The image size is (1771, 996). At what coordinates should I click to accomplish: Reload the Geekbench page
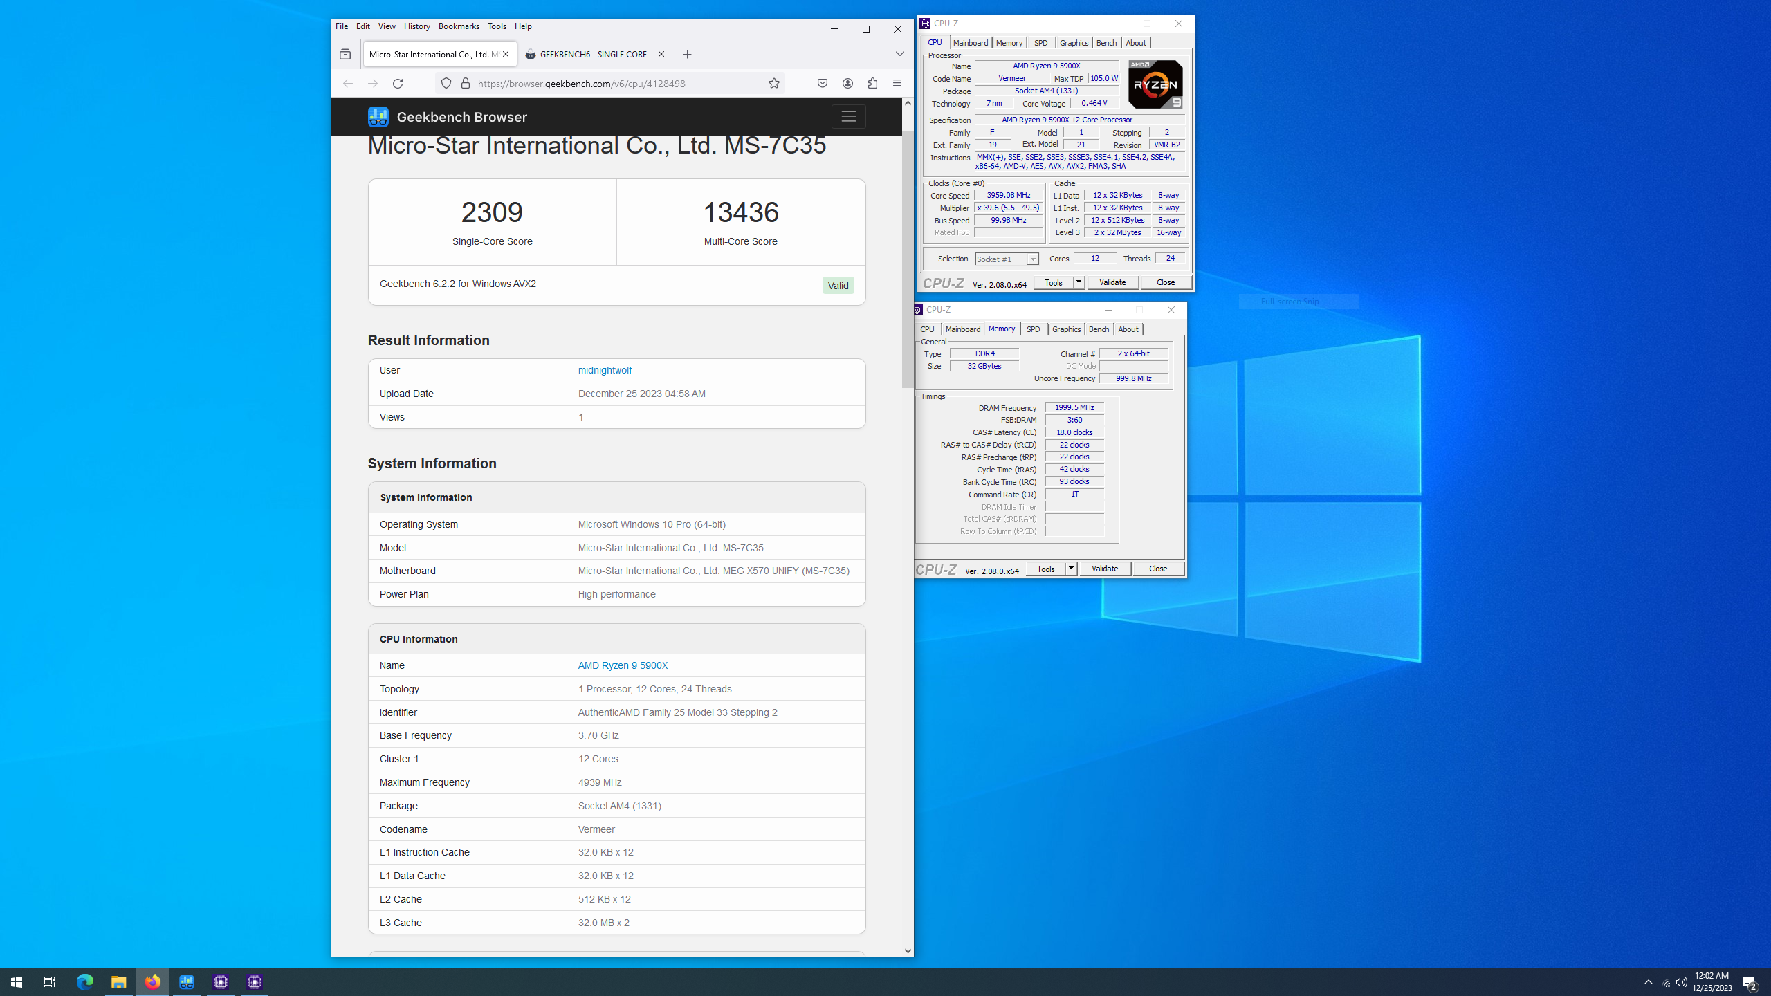click(398, 84)
